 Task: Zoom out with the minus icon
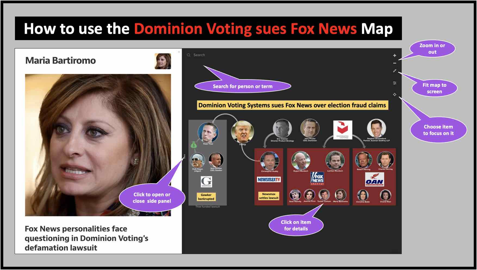click(x=395, y=63)
